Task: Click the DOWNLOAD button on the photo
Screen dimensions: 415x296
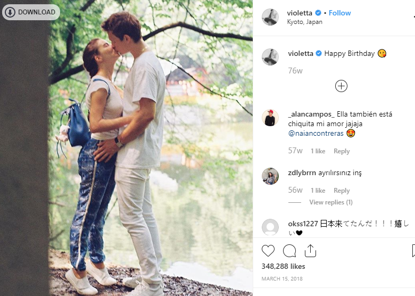Action: pos(31,12)
